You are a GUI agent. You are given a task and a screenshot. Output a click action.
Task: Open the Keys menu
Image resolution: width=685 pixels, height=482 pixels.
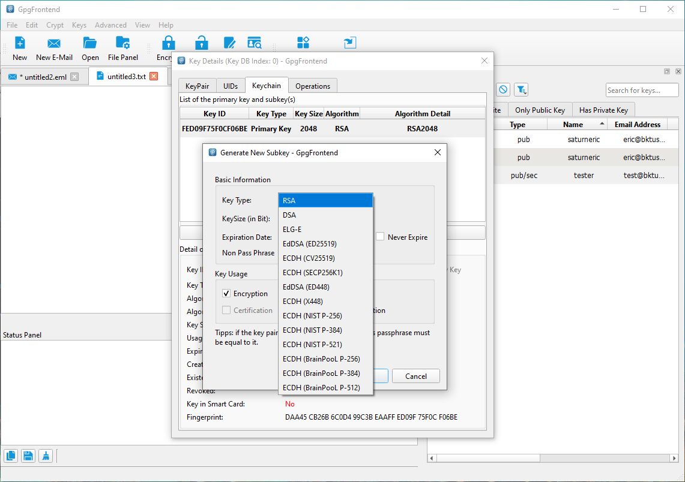point(79,25)
